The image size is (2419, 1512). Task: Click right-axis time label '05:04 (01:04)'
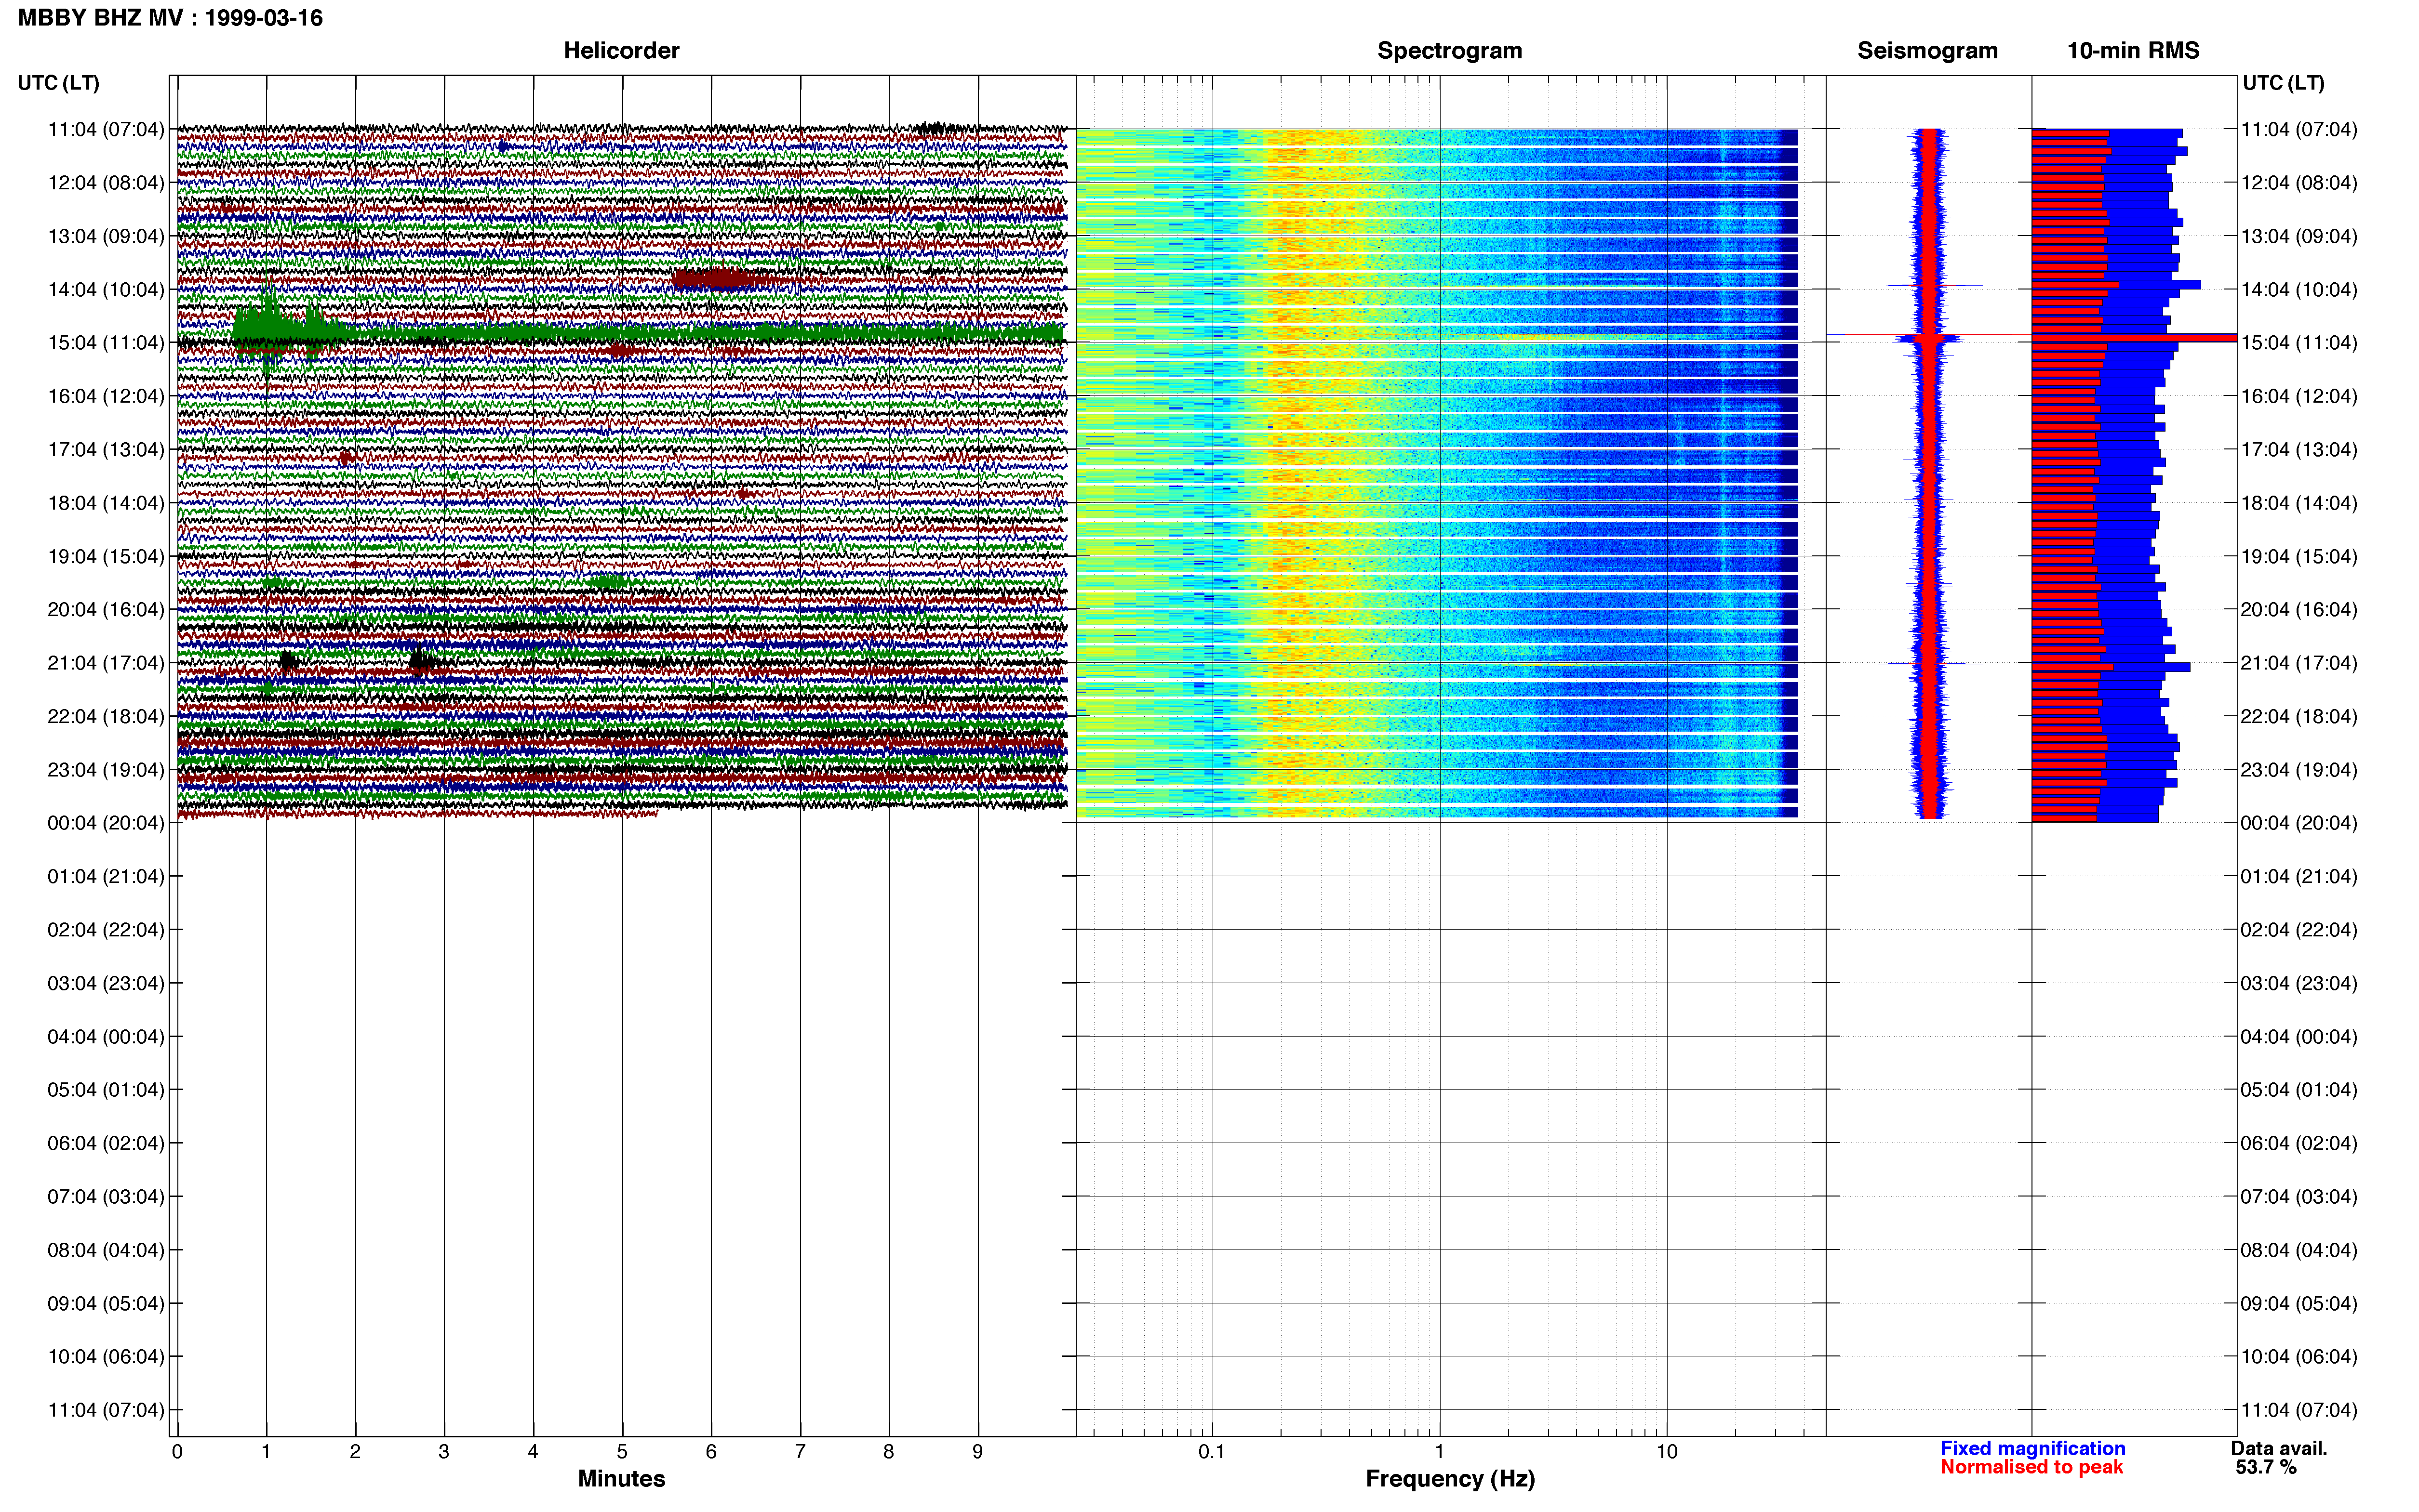pyautogui.click(x=2299, y=1090)
